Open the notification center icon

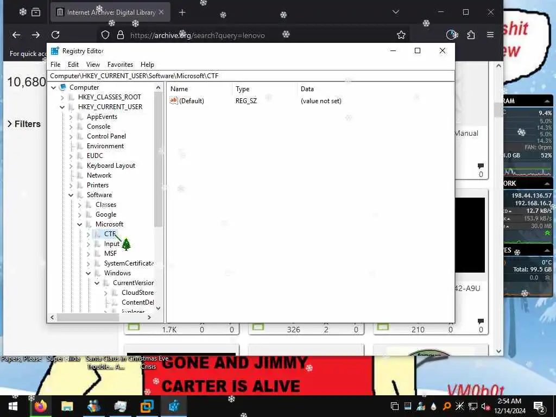point(539,406)
